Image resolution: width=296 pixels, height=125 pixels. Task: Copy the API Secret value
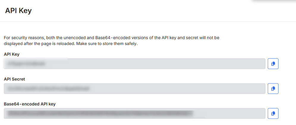coord(273,89)
